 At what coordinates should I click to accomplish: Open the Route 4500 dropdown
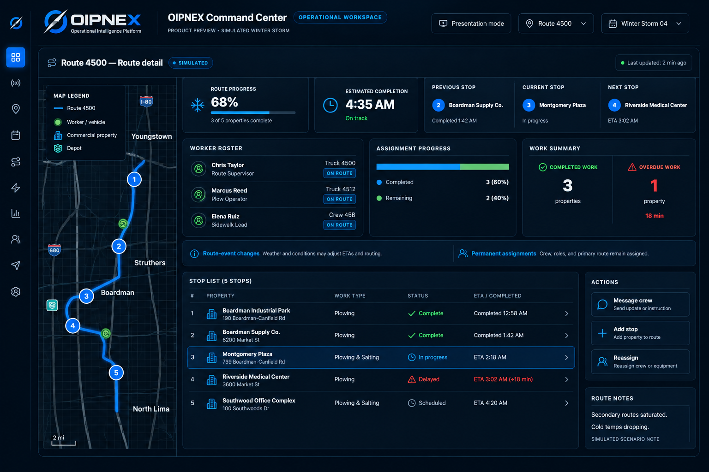556,24
